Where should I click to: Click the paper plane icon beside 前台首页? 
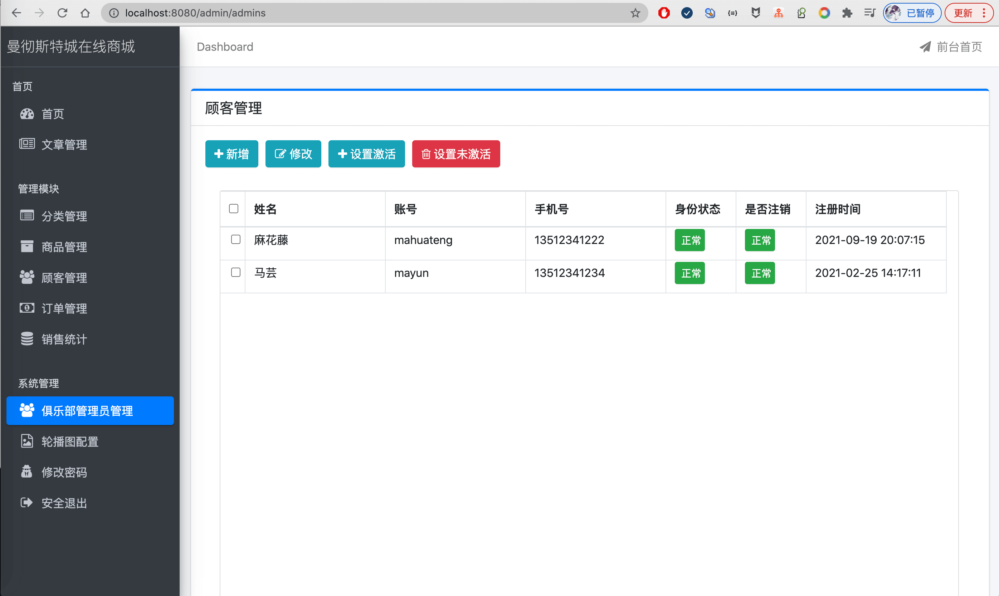[925, 47]
